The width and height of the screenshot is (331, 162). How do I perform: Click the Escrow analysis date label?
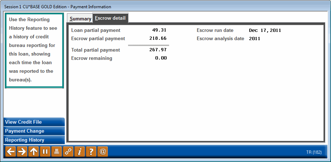(x=221, y=39)
